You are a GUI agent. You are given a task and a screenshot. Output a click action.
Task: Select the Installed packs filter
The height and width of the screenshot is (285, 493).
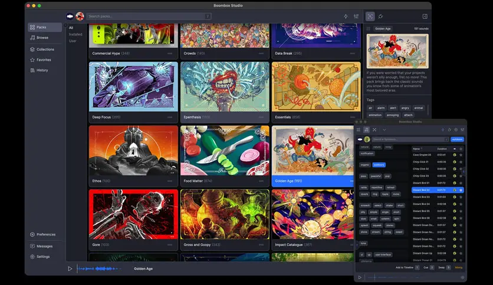pyautogui.click(x=75, y=34)
